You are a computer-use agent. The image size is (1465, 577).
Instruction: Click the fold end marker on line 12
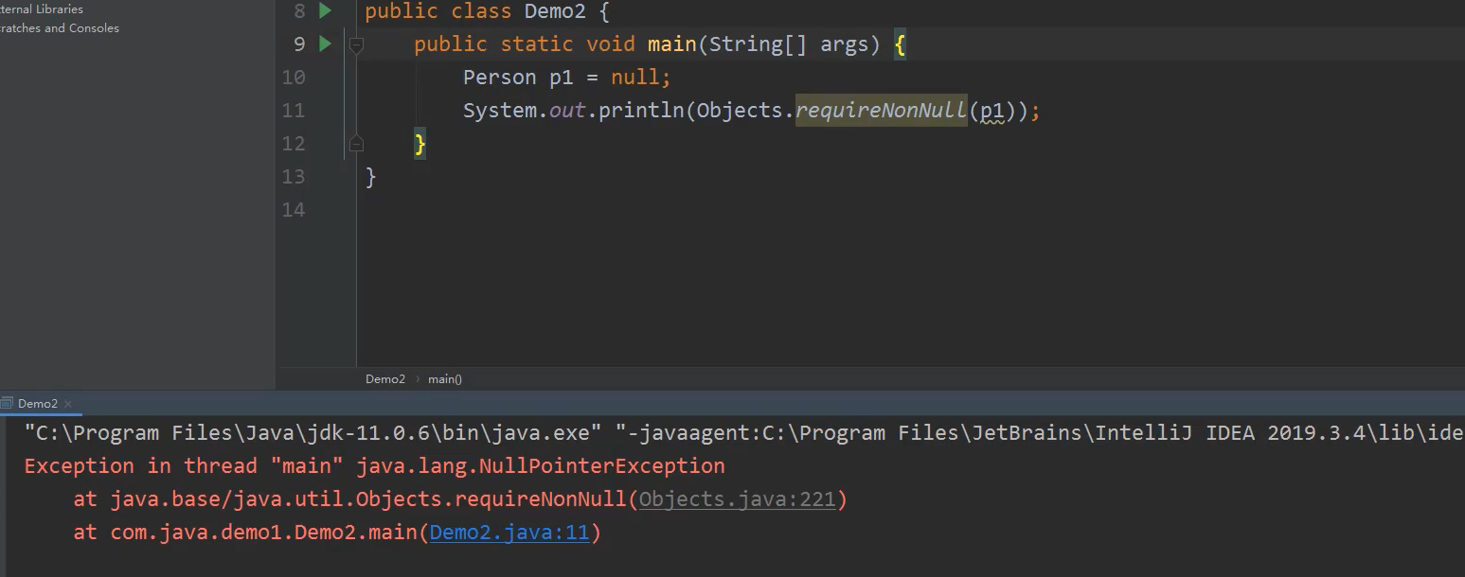point(356,144)
